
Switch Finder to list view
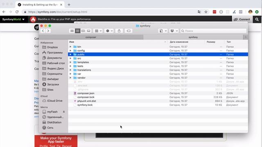tap(77, 31)
